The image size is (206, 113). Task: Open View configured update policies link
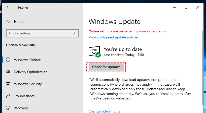point(114,37)
